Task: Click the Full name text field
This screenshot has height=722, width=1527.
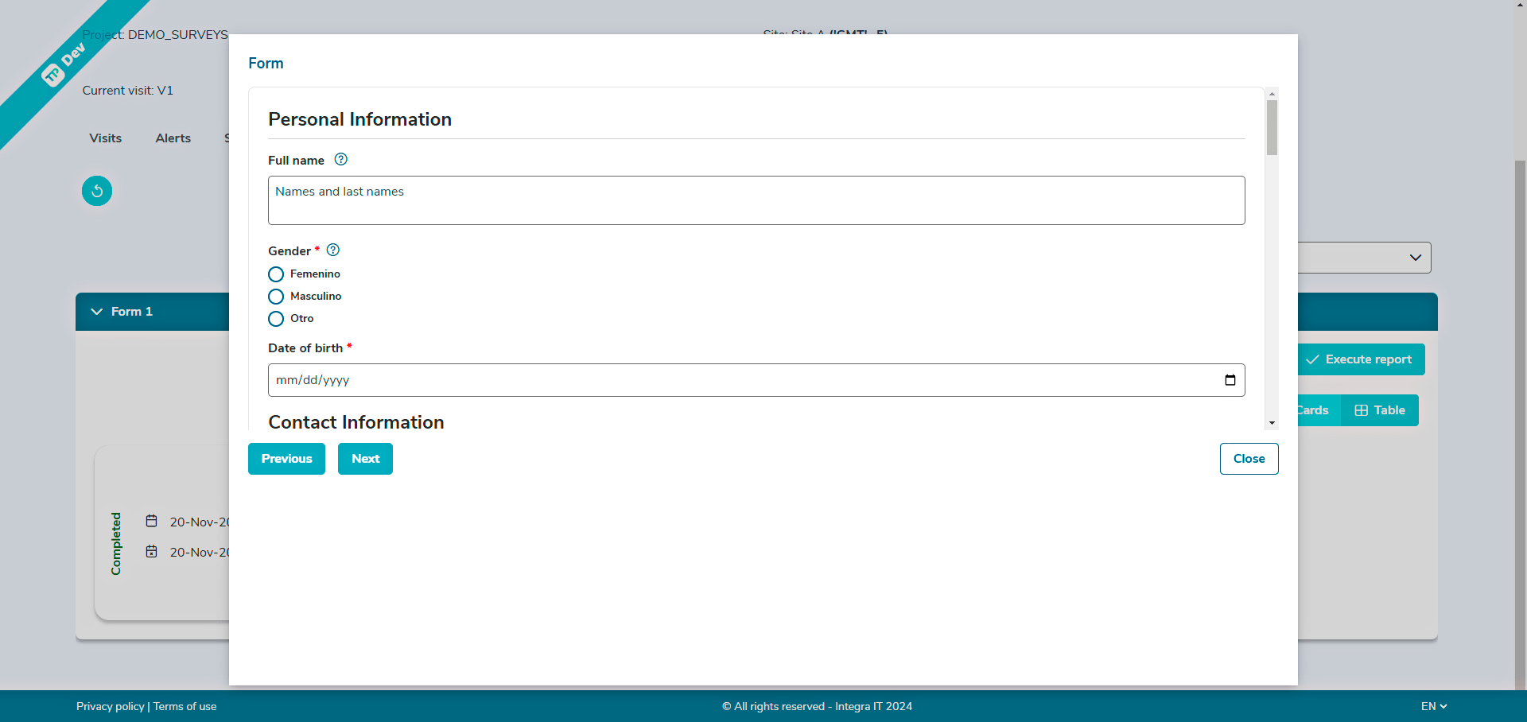Action: click(x=756, y=200)
